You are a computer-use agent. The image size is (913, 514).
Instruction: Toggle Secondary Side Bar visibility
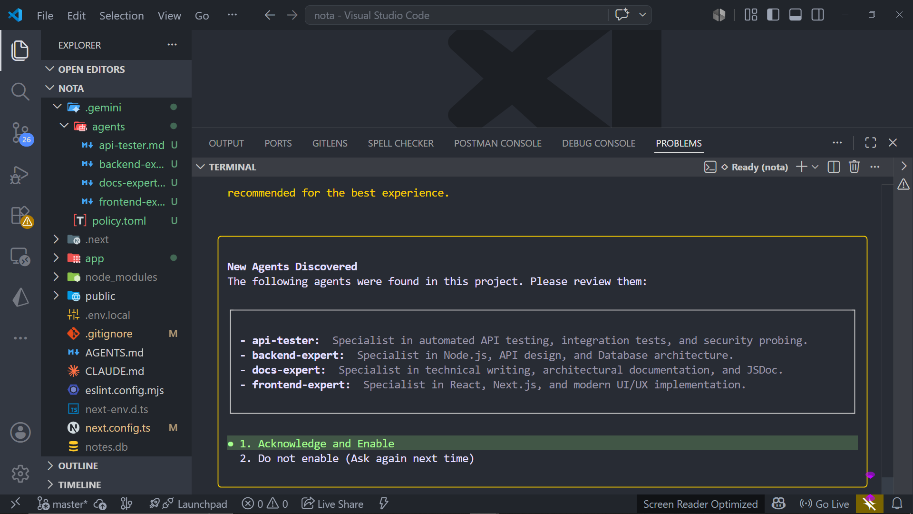818,15
